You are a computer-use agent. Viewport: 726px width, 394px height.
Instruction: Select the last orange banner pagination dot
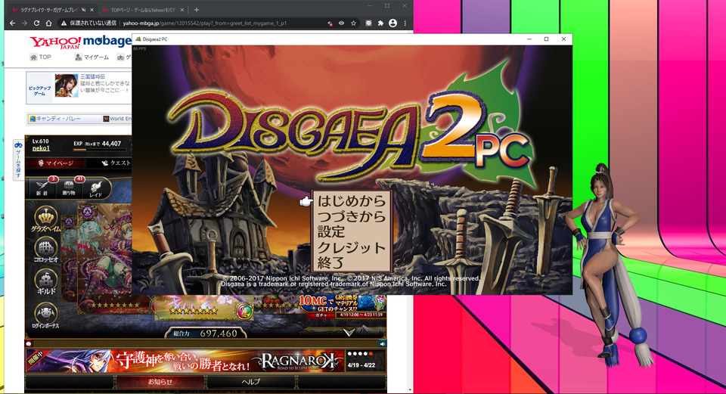371,354
